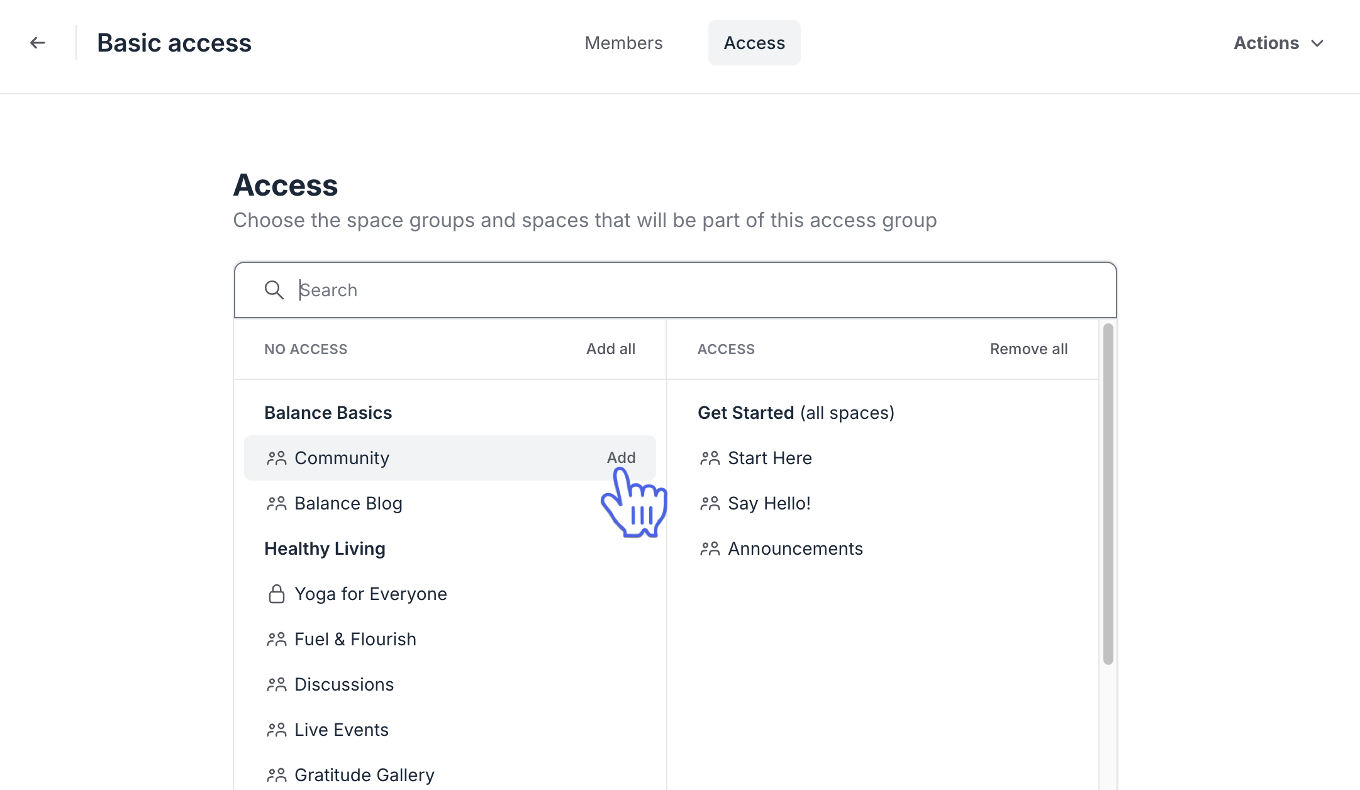Click the back arrow to leave Basic access
The width and height of the screenshot is (1360, 790).
[x=38, y=42]
